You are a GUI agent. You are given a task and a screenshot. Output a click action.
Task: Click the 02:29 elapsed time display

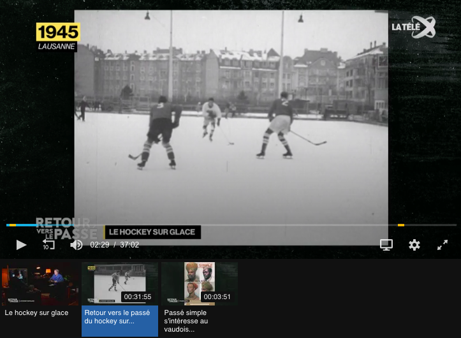tap(99, 245)
